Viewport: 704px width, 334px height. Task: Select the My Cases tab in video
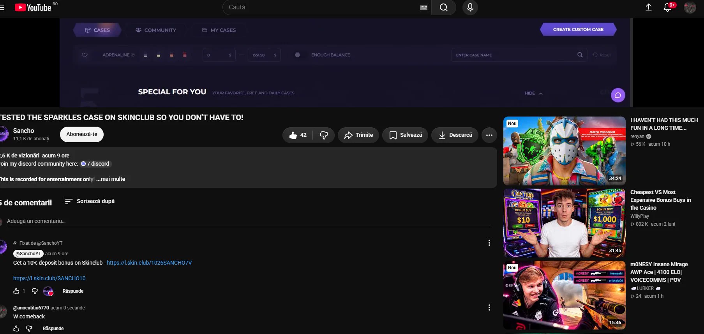(x=219, y=30)
